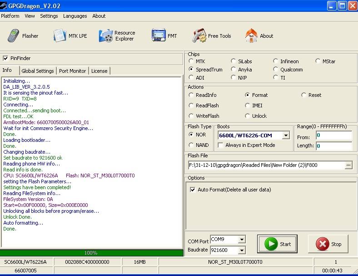Set flash type to NOR
The width and height of the screenshot is (358, 276).
pos(191,135)
